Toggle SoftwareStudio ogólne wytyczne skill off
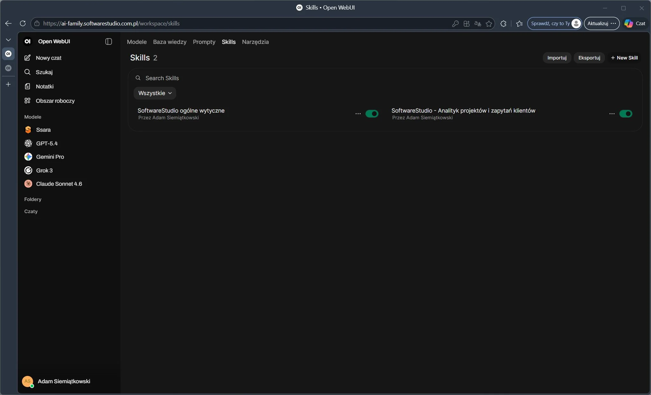Image resolution: width=651 pixels, height=395 pixels. click(372, 114)
